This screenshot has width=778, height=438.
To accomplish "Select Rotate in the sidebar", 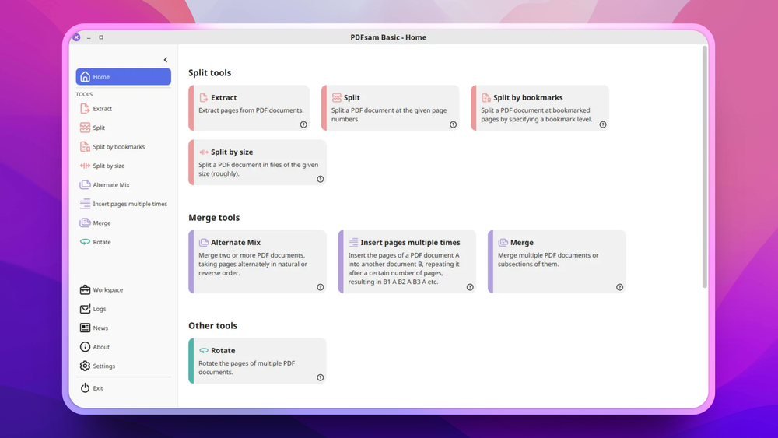I will [x=123, y=242].
